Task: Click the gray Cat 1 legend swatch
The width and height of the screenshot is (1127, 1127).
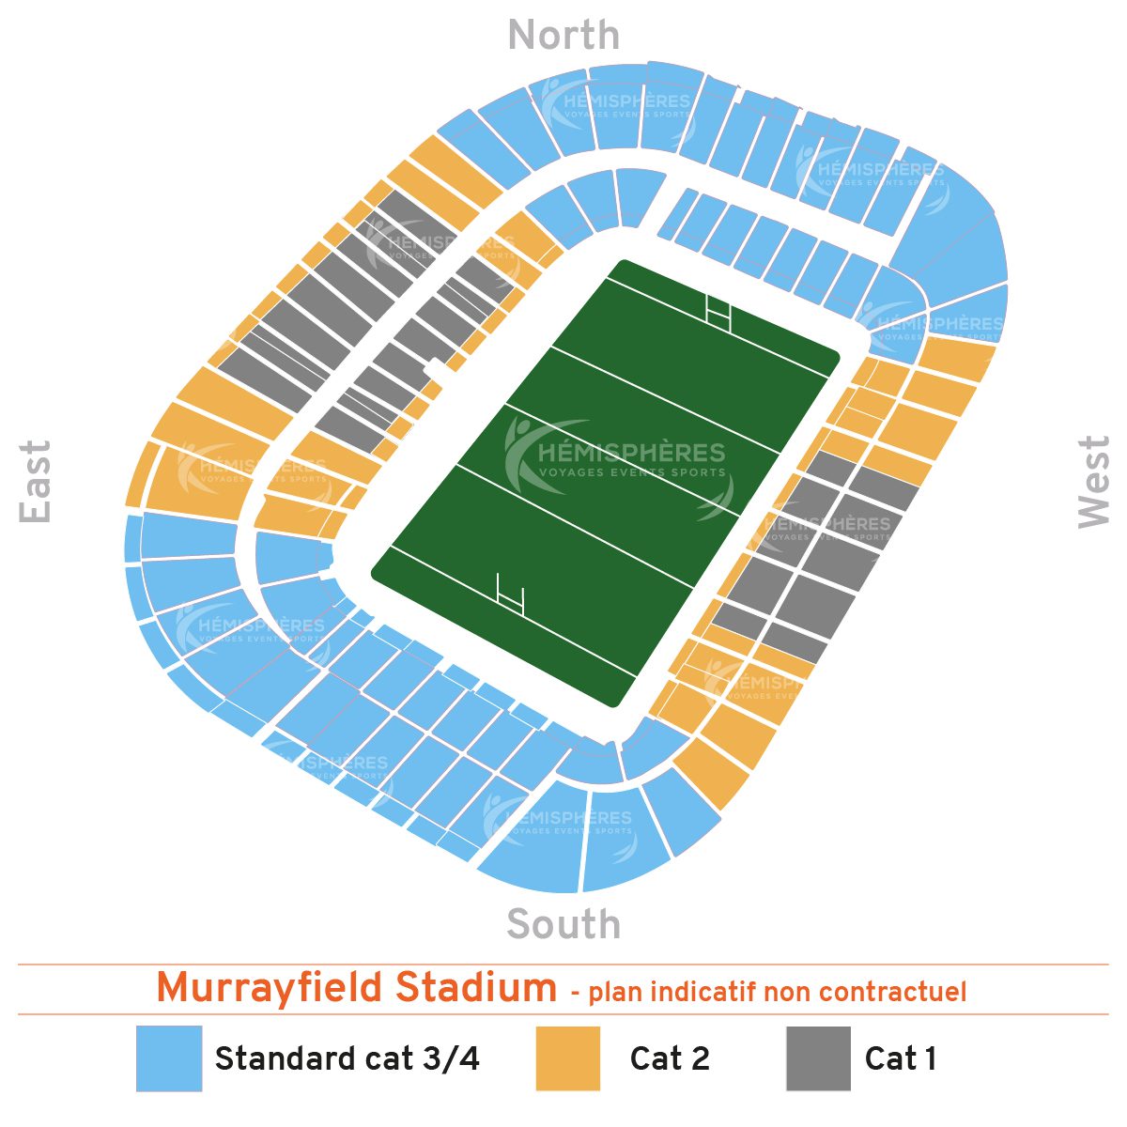Action: coord(818,1058)
